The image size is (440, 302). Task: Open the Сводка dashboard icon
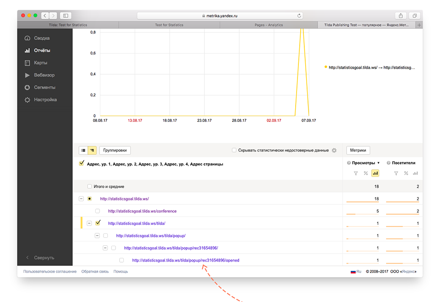click(27, 38)
